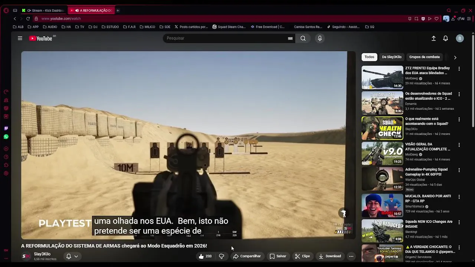Open the WhatsApp sidebar icon
The height and width of the screenshot is (267, 475).
[x=6, y=137]
